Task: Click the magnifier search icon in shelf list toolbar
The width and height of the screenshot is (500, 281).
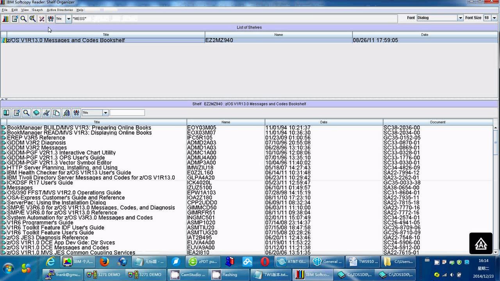Action: click(x=23, y=19)
